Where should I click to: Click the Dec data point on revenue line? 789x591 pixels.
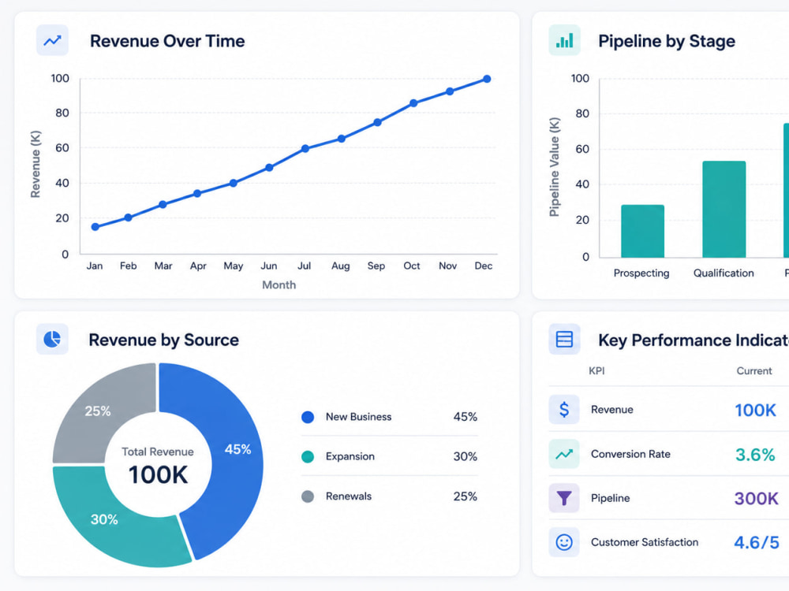(487, 79)
